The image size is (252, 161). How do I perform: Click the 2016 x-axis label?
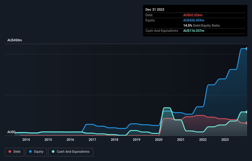point(70,140)
